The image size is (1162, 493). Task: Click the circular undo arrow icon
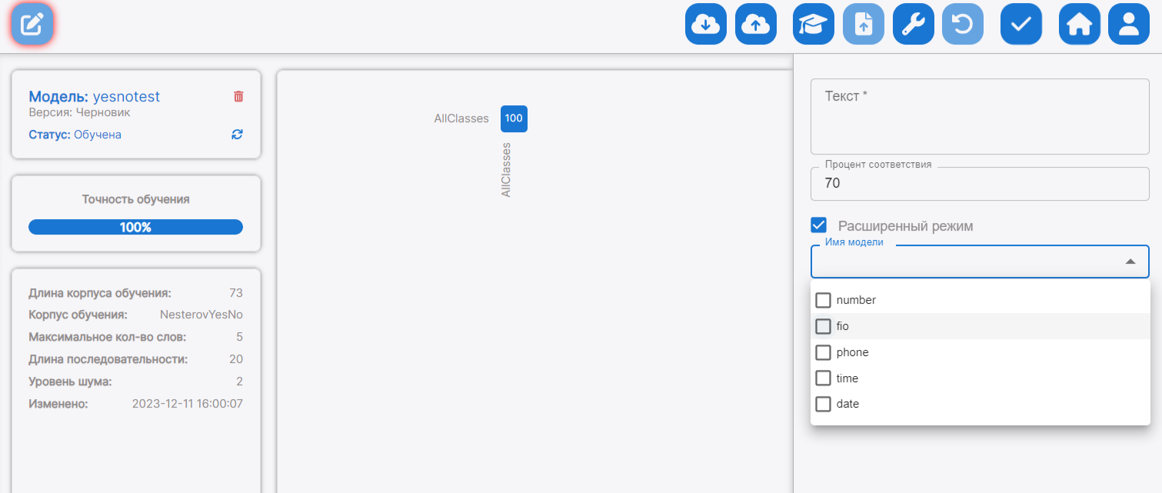962,25
